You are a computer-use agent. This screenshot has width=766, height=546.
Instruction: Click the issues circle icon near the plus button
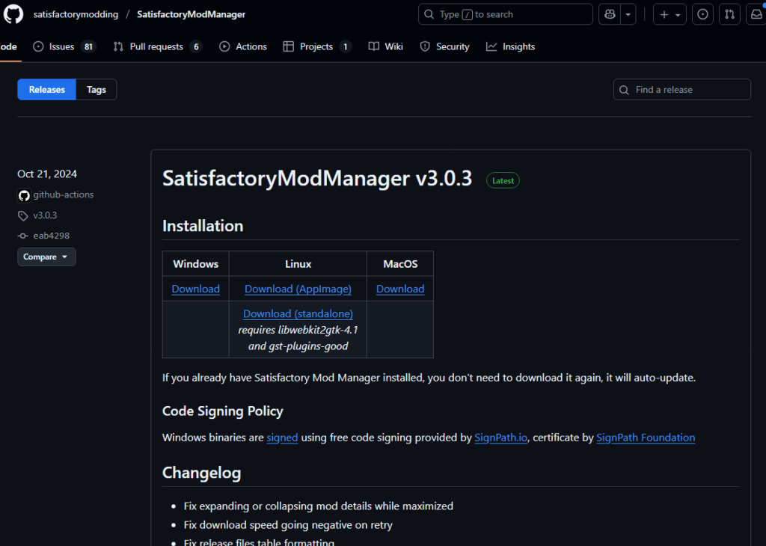pyautogui.click(x=702, y=14)
